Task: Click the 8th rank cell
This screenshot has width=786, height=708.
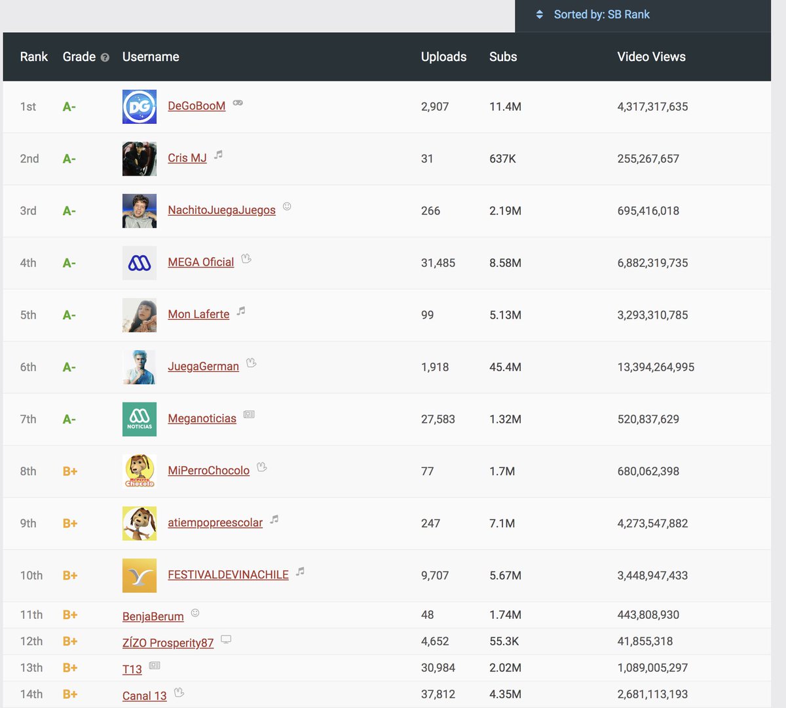Action: coord(28,471)
